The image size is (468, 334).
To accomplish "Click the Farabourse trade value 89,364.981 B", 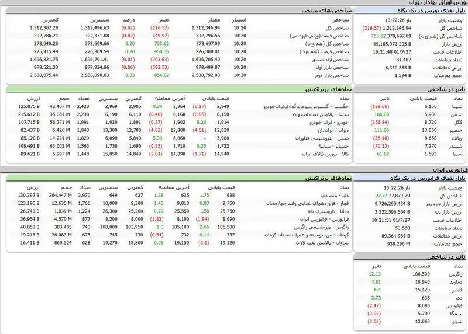I will point(395,236).
